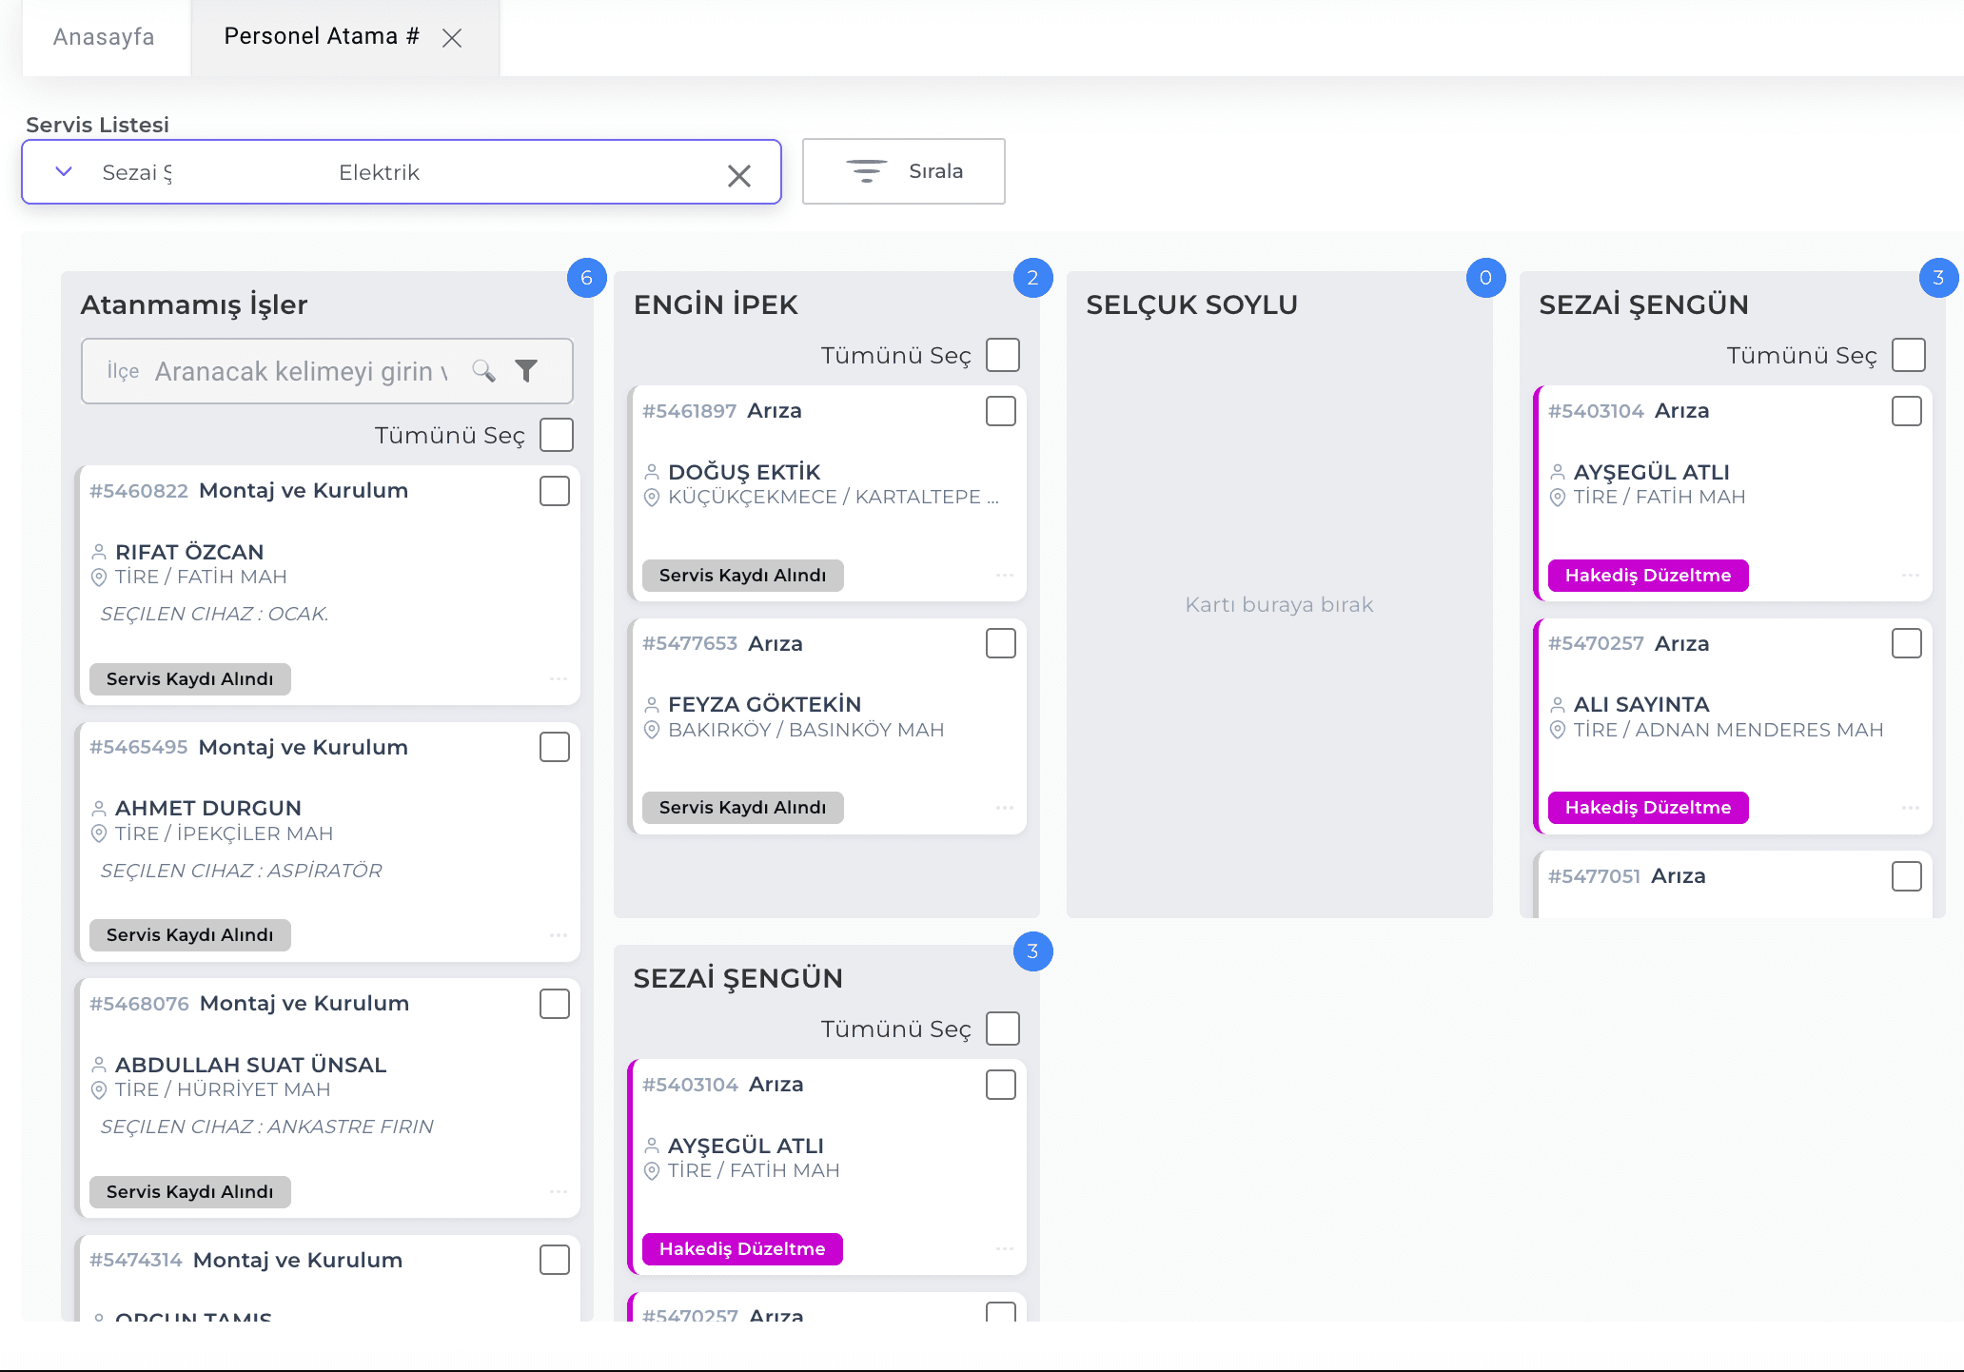Click the Kartı buraya bırak drop area
Image resolution: width=1964 pixels, height=1372 pixels.
pos(1279,604)
